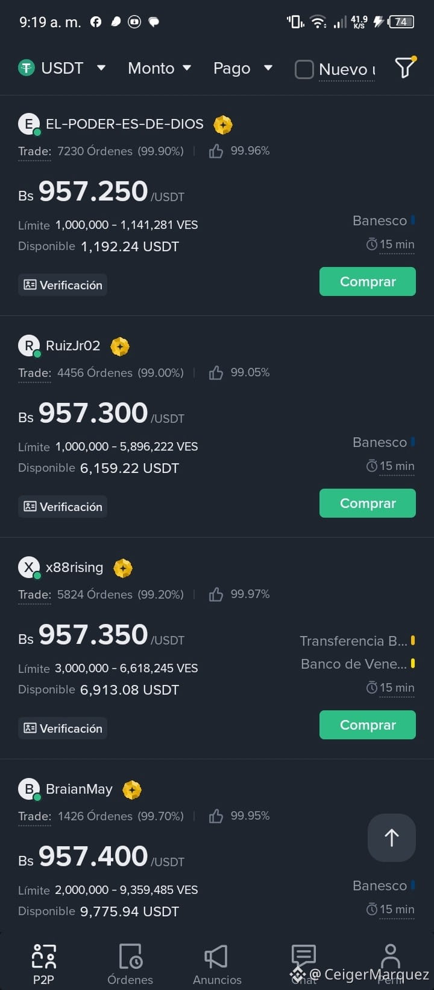This screenshot has width=434, height=990.
Task: Tap the gold verified badge beside RuizJr02
Action: [120, 346]
